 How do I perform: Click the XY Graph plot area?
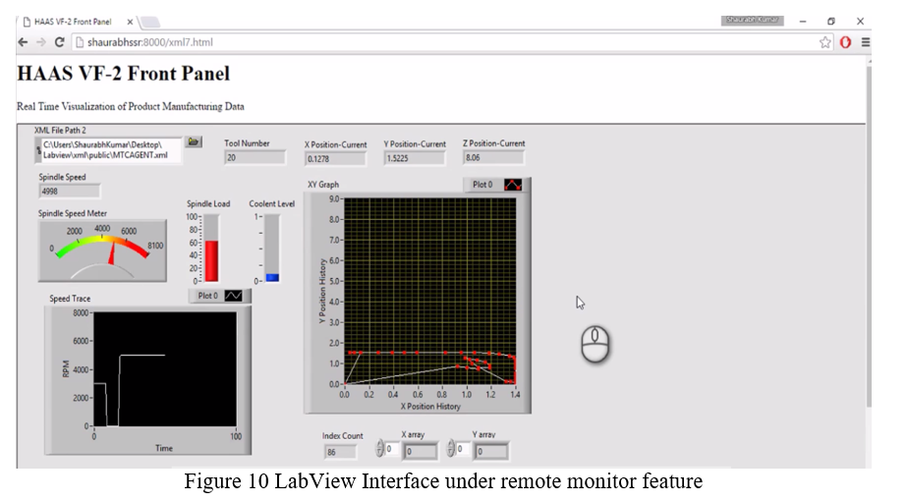[429, 291]
